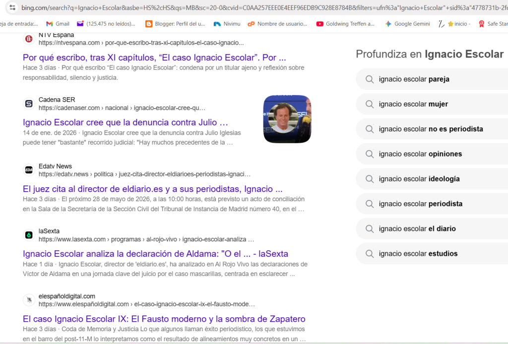Open the Nivimu bookmark
508x344 pixels.
[227, 24]
